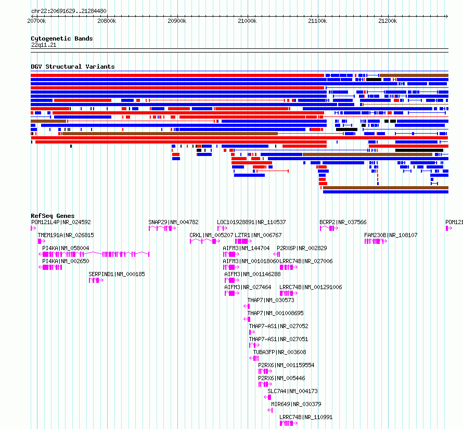Click the MIR649|NR_030379 microRNA label

pyautogui.click(x=296, y=404)
